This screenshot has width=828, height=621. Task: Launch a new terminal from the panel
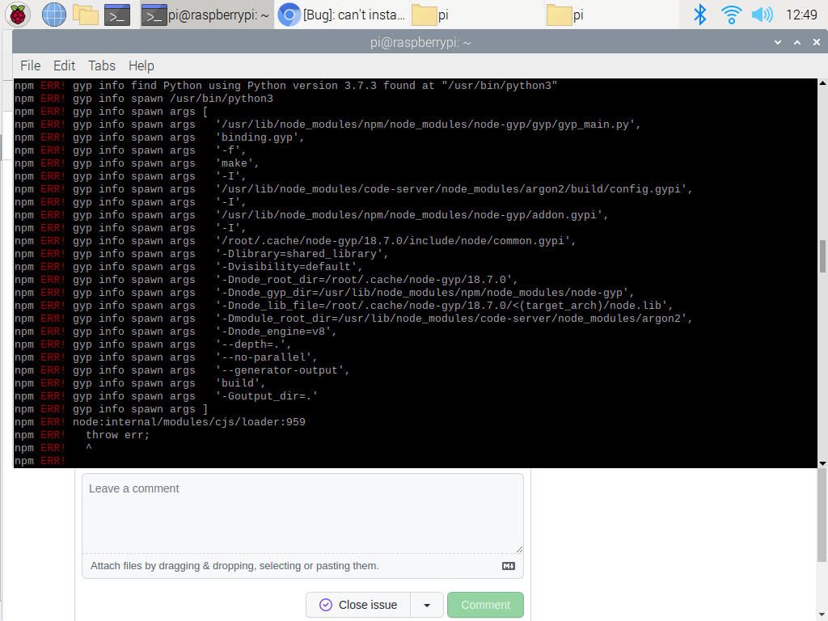click(x=117, y=15)
